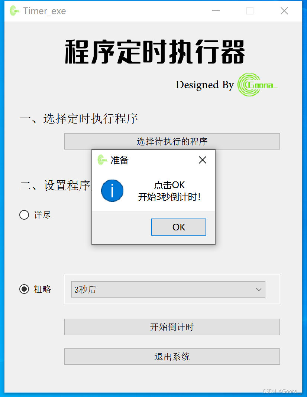Viewport: 307px width, 397px height.
Task: Close the 准备 dialog with its X
Action: coord(203,160)
